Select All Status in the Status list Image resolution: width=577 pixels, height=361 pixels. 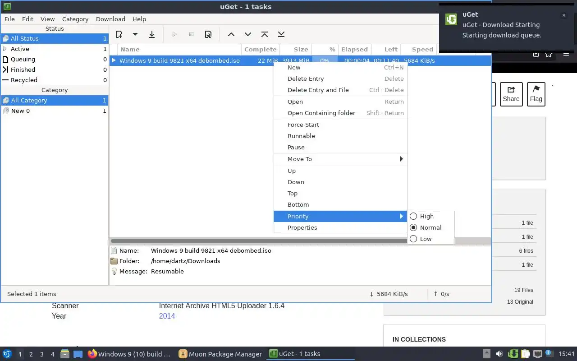click(55, 38)
